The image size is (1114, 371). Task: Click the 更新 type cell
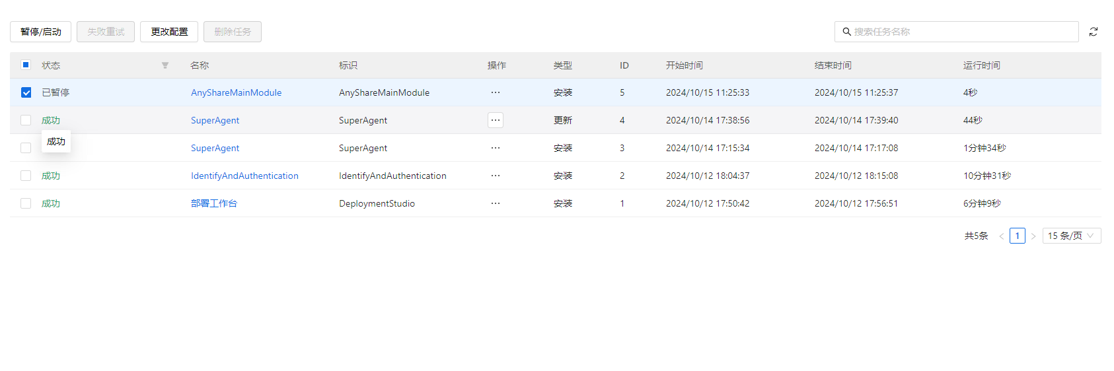pyautogui.click(x=563, y=120)
